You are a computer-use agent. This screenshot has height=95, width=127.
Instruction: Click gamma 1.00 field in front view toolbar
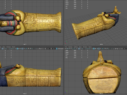[54, 49]
